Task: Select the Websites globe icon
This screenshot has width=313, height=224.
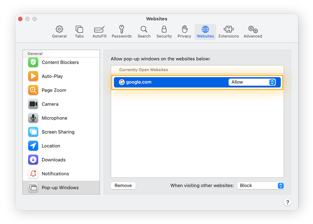Action: (205, 29)
